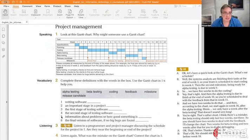Click the account button in title bar
This screenshot has height=140, width=250.
point(5,2)
